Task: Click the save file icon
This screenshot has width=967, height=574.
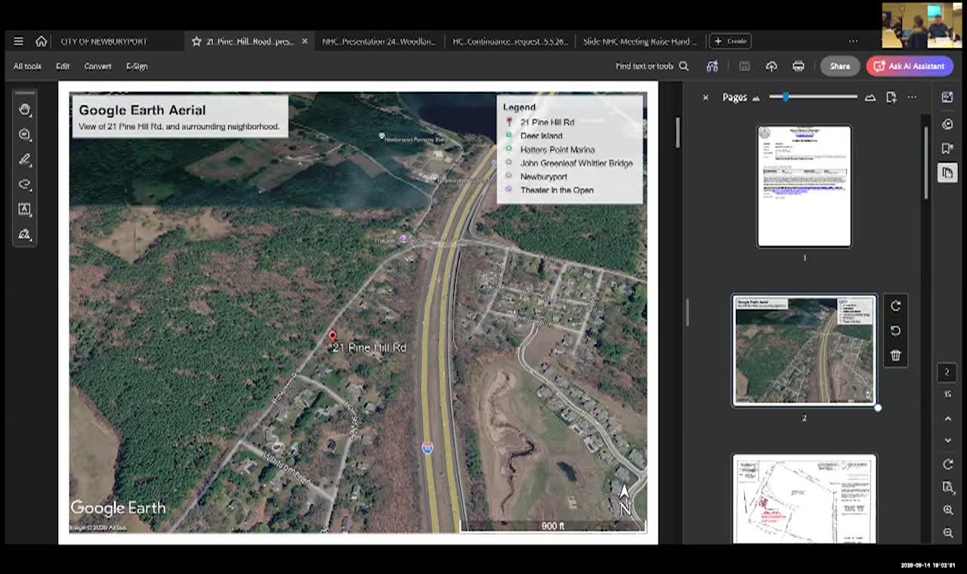Action: click(744, 66)
